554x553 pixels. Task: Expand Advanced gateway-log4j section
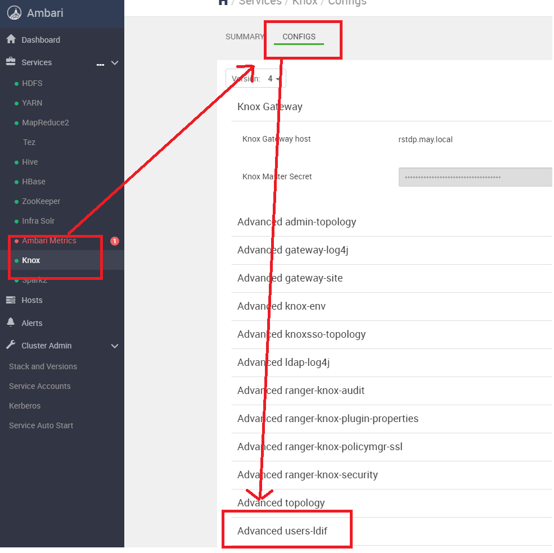pyautogui.click(x=293, y=250)
